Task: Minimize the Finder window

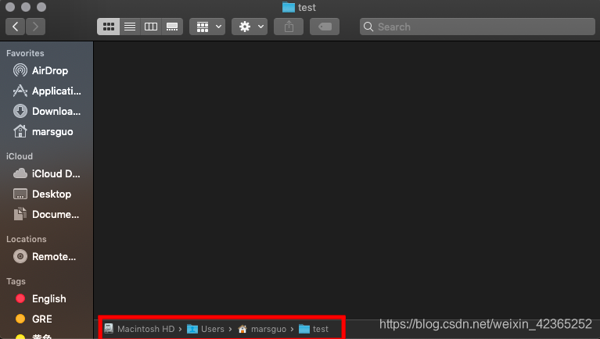Action: click(26, 7)
